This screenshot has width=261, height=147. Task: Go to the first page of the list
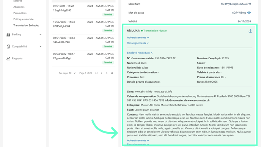click(96, 73)
